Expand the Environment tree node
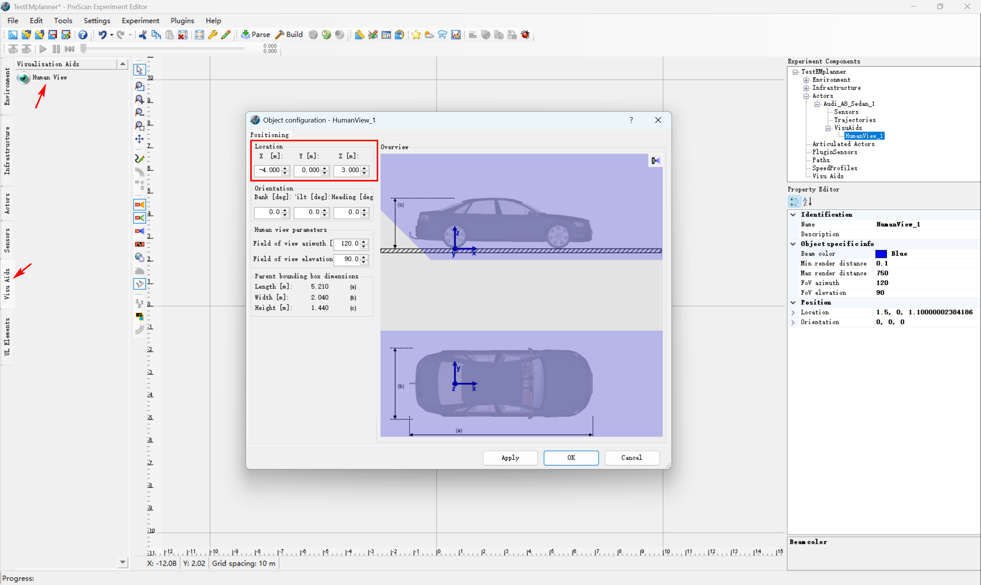Viewport: 981px width, 585px height. point(806,80)
